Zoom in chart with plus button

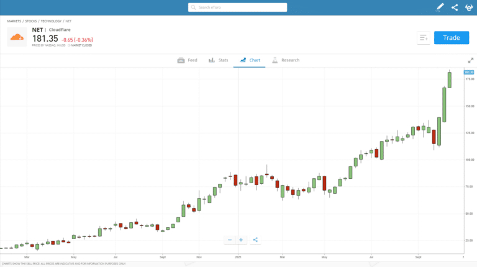tap(241, 240)
